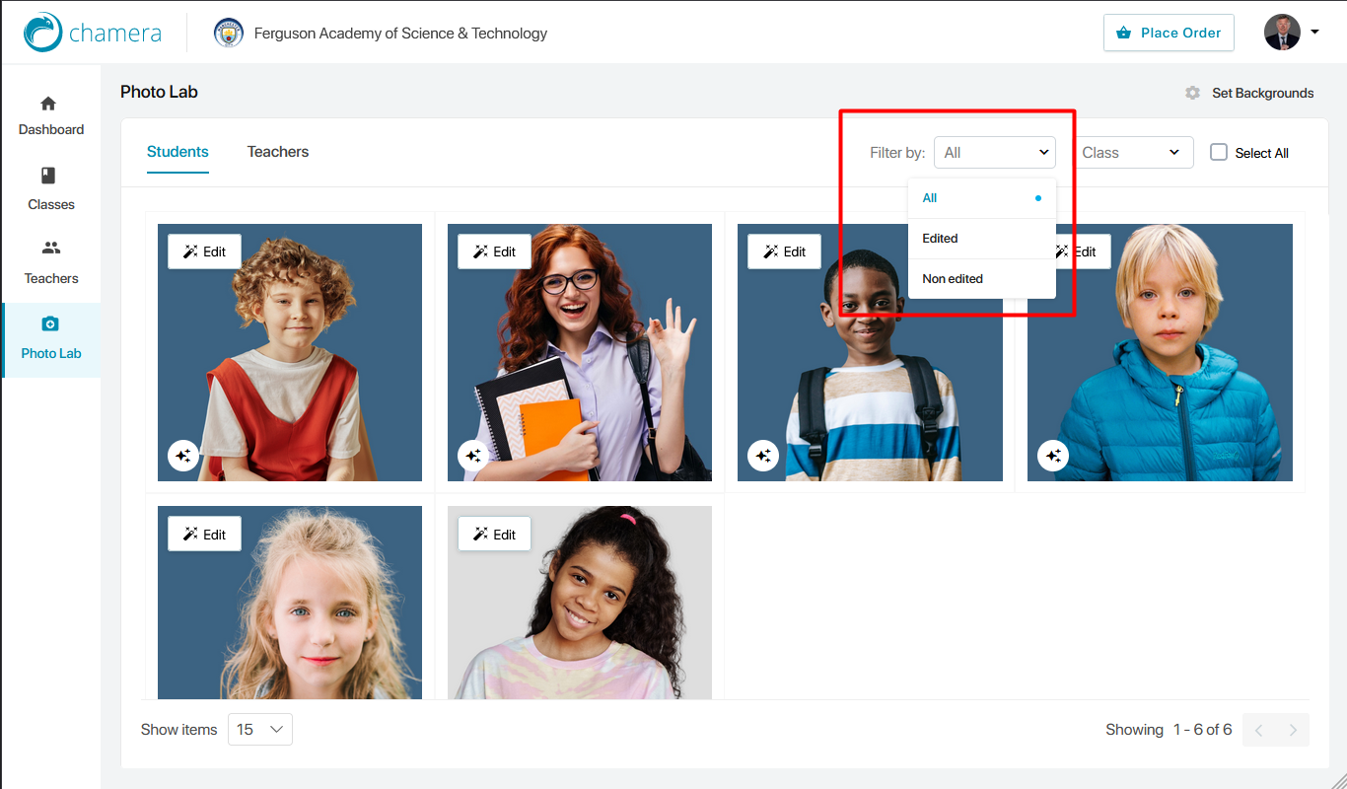This screenshot has height=789, width=1347.
Task: Open the Teachers people icon
Action: [50, 249]
